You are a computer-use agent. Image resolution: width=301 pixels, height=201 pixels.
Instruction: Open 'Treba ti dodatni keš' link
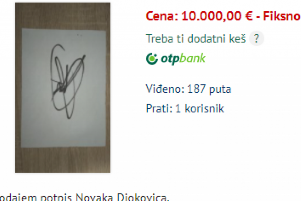tap(196, 39)
